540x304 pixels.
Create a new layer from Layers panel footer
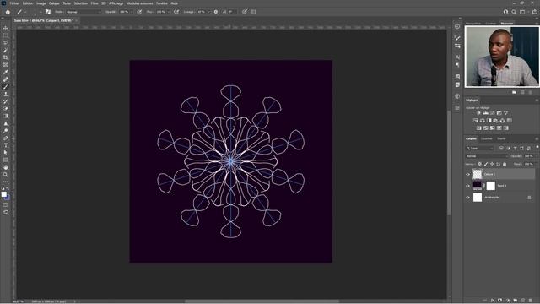523,301
